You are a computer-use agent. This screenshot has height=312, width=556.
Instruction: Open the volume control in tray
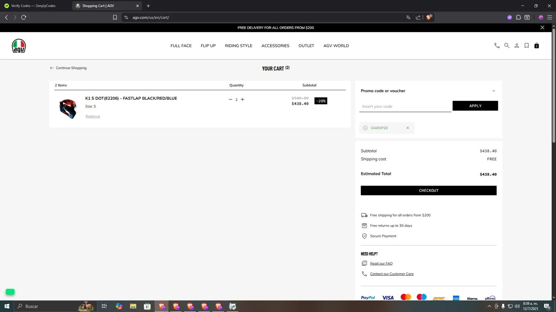click(x=517, y=306)
